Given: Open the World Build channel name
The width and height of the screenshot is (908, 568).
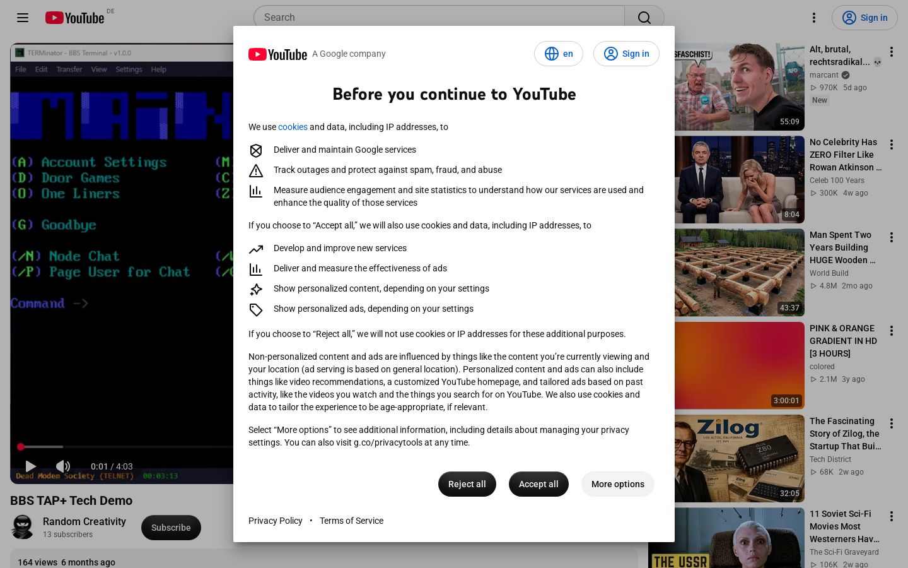Looking at the screenshot, I should pos(829,273).
